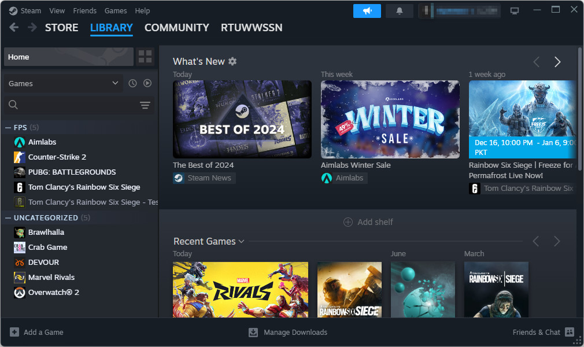Click Friends & Chat label

(x=537, y=332)
